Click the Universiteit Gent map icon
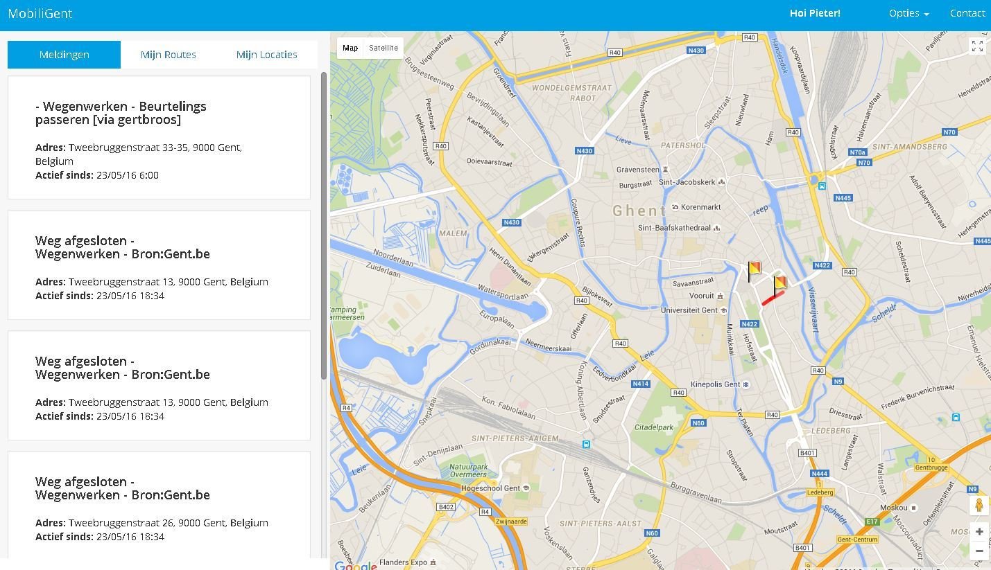The height and width of the screenshot is (570, 991). [x=724, y=310]
